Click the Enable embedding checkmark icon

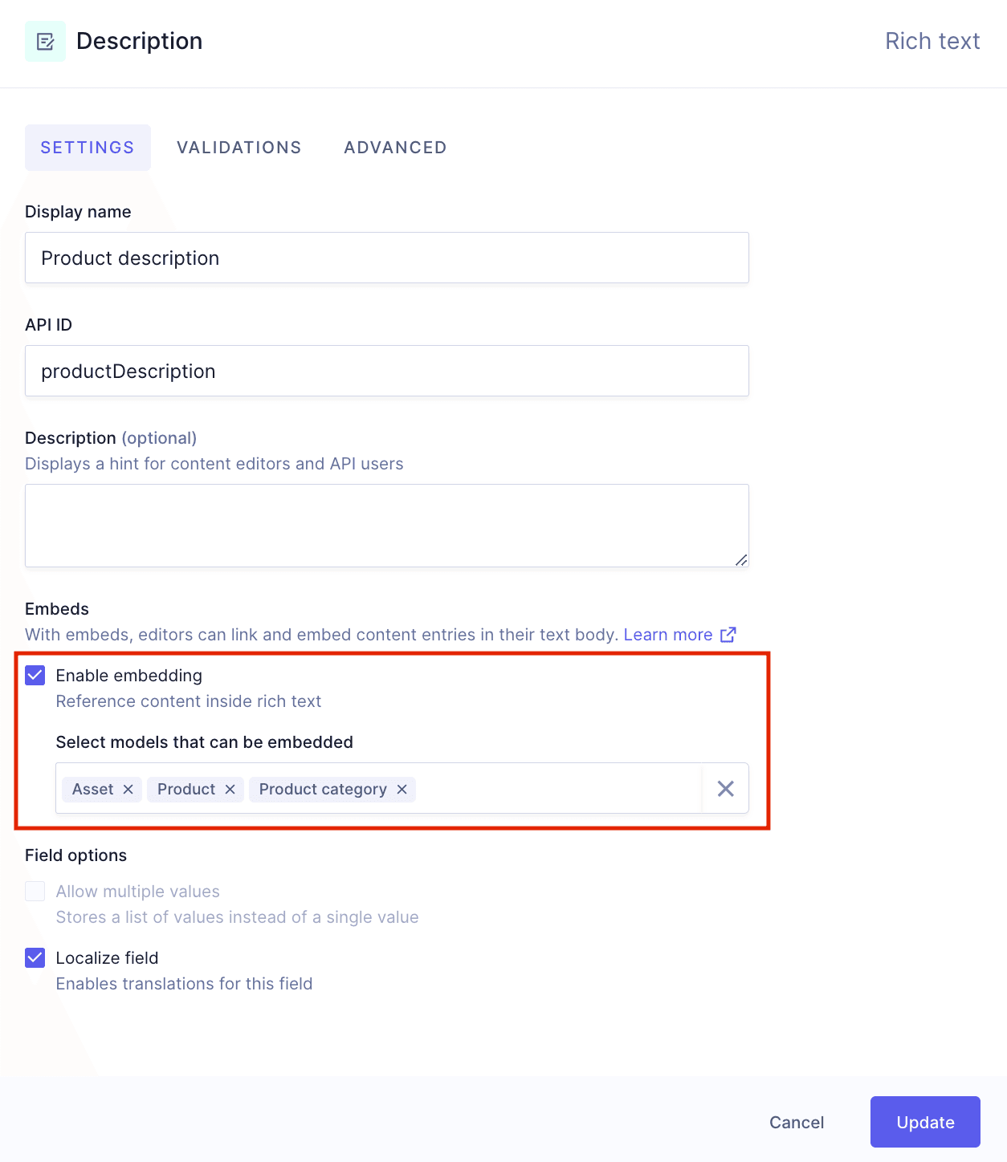click(35, 675)
